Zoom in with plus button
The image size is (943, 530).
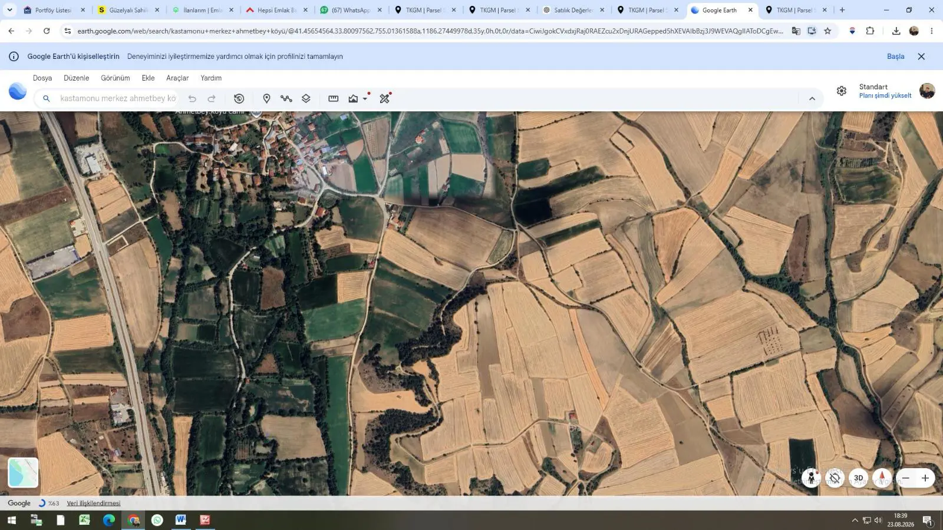[x=925, y=478]
